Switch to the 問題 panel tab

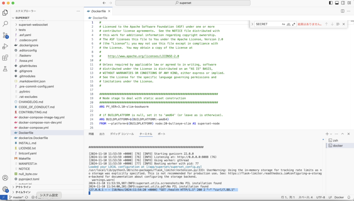click(91, 134)
